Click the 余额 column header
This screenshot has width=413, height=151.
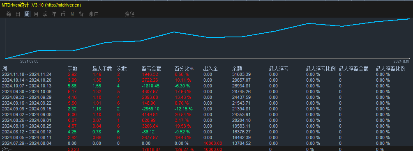tap(237, 69)
